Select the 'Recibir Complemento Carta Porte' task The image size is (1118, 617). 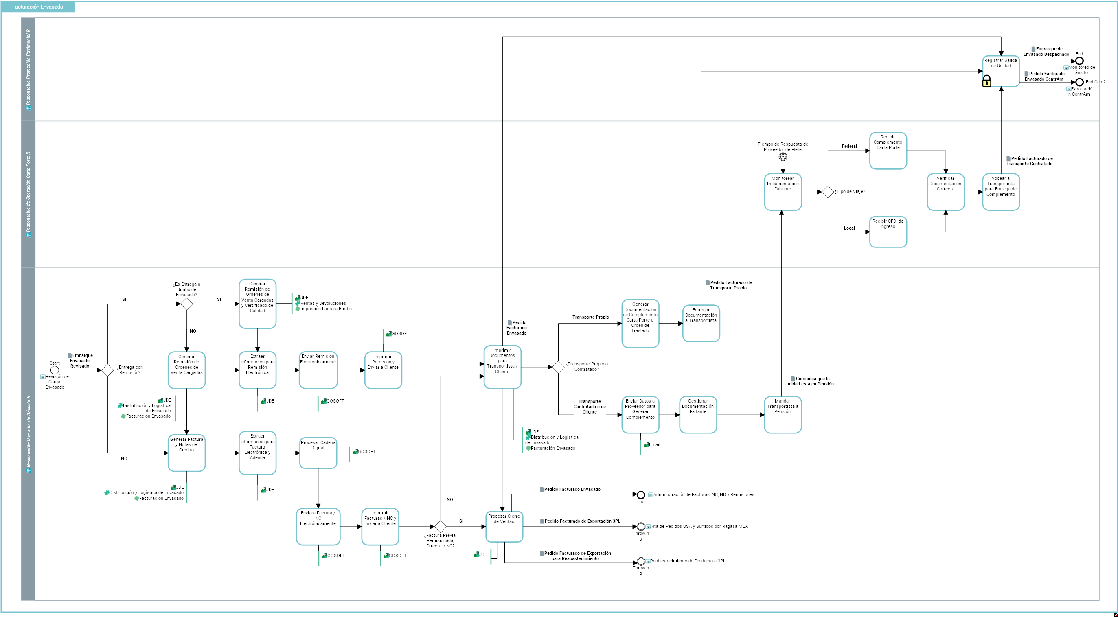pos(888,151)
